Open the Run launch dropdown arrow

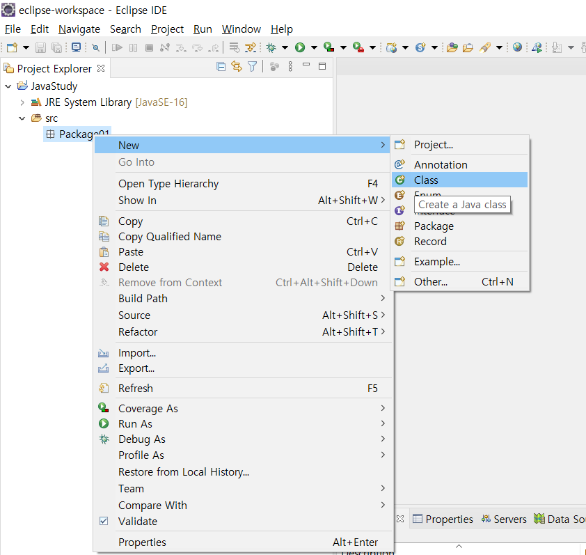point(314,47)
